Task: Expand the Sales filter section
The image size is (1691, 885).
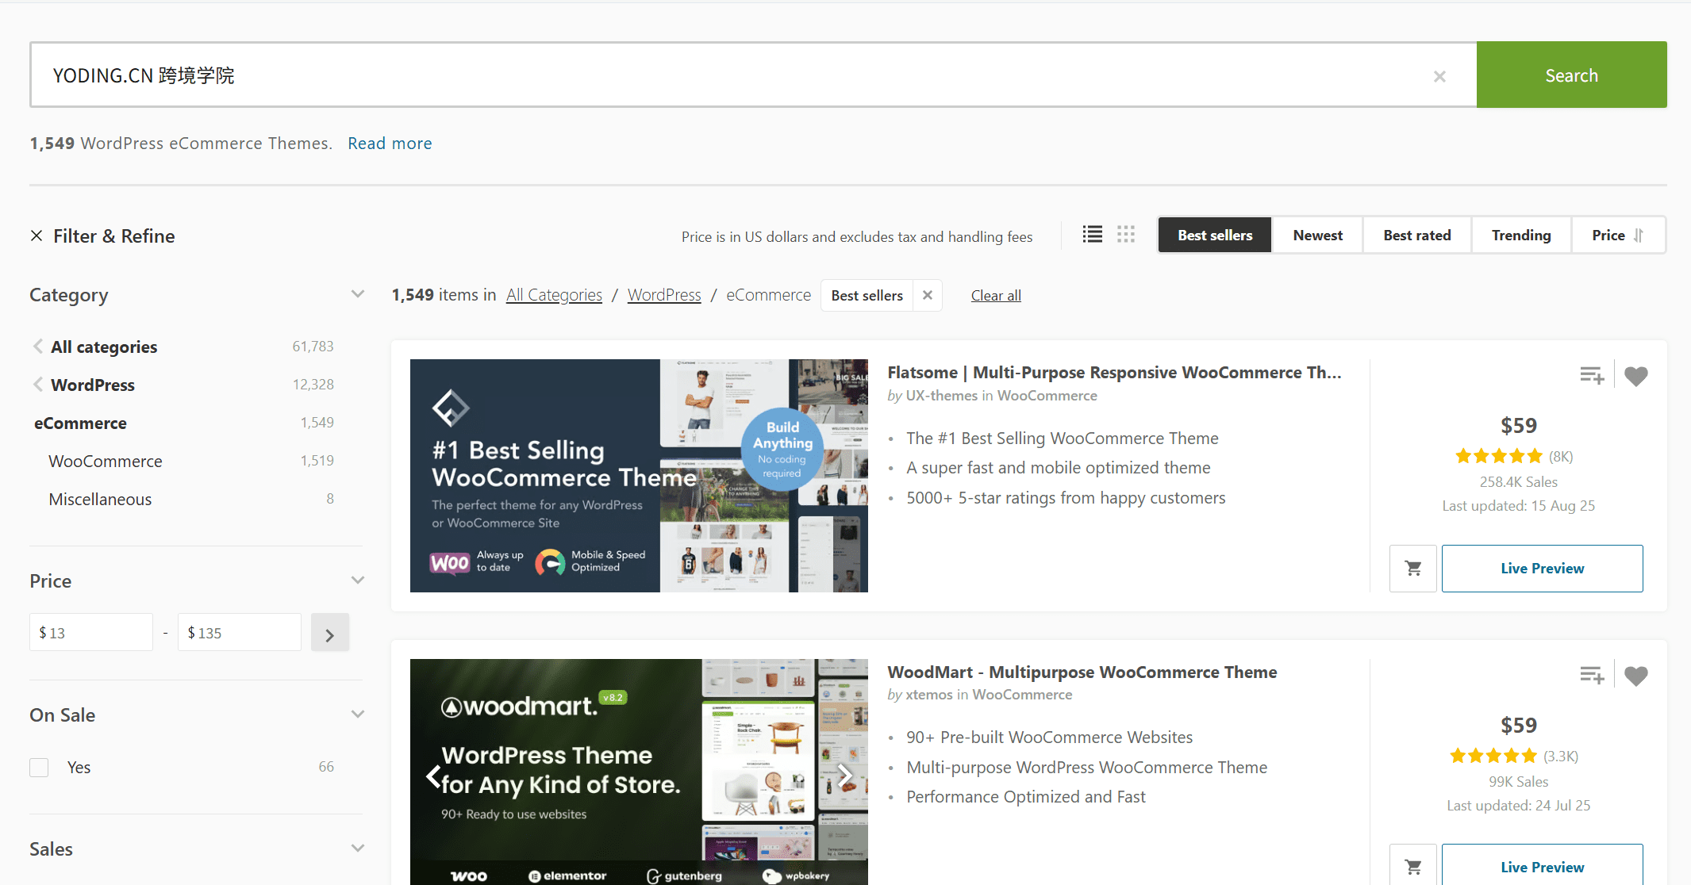Action: pos(357,849)
